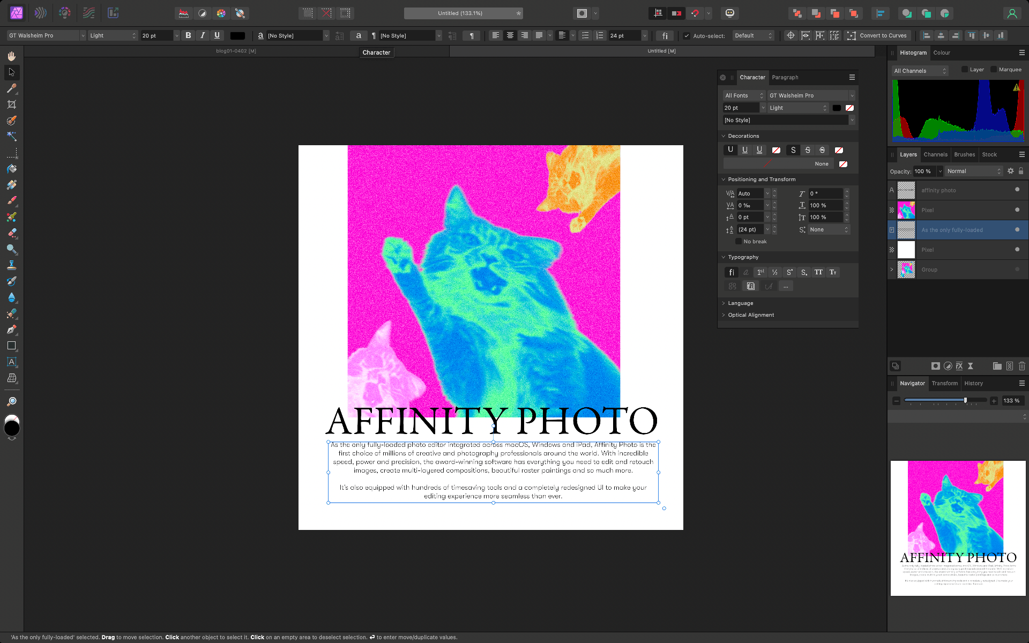Open All Channels histogram dropdown
Image resolution: width=1029 pixels, height=643 pixels.
[920, 71]
